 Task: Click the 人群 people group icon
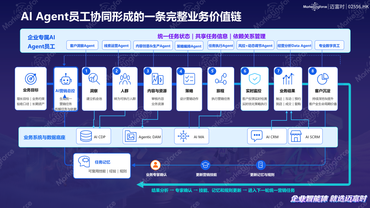125,79
